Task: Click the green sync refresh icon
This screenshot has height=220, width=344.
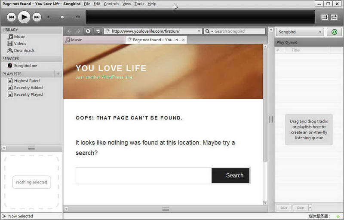Action: (x=334, y=32)
